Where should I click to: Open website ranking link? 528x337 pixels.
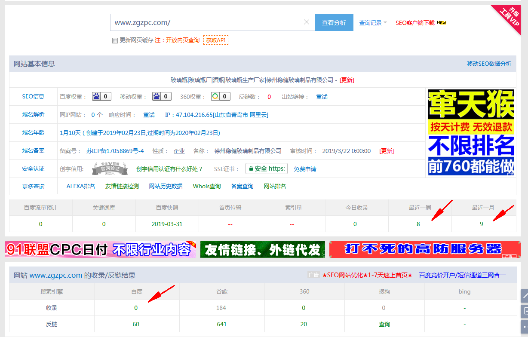(x=275, y=186)
